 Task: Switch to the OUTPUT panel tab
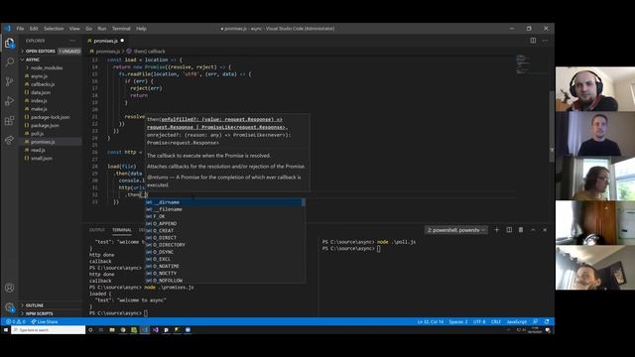coord(97,230)
